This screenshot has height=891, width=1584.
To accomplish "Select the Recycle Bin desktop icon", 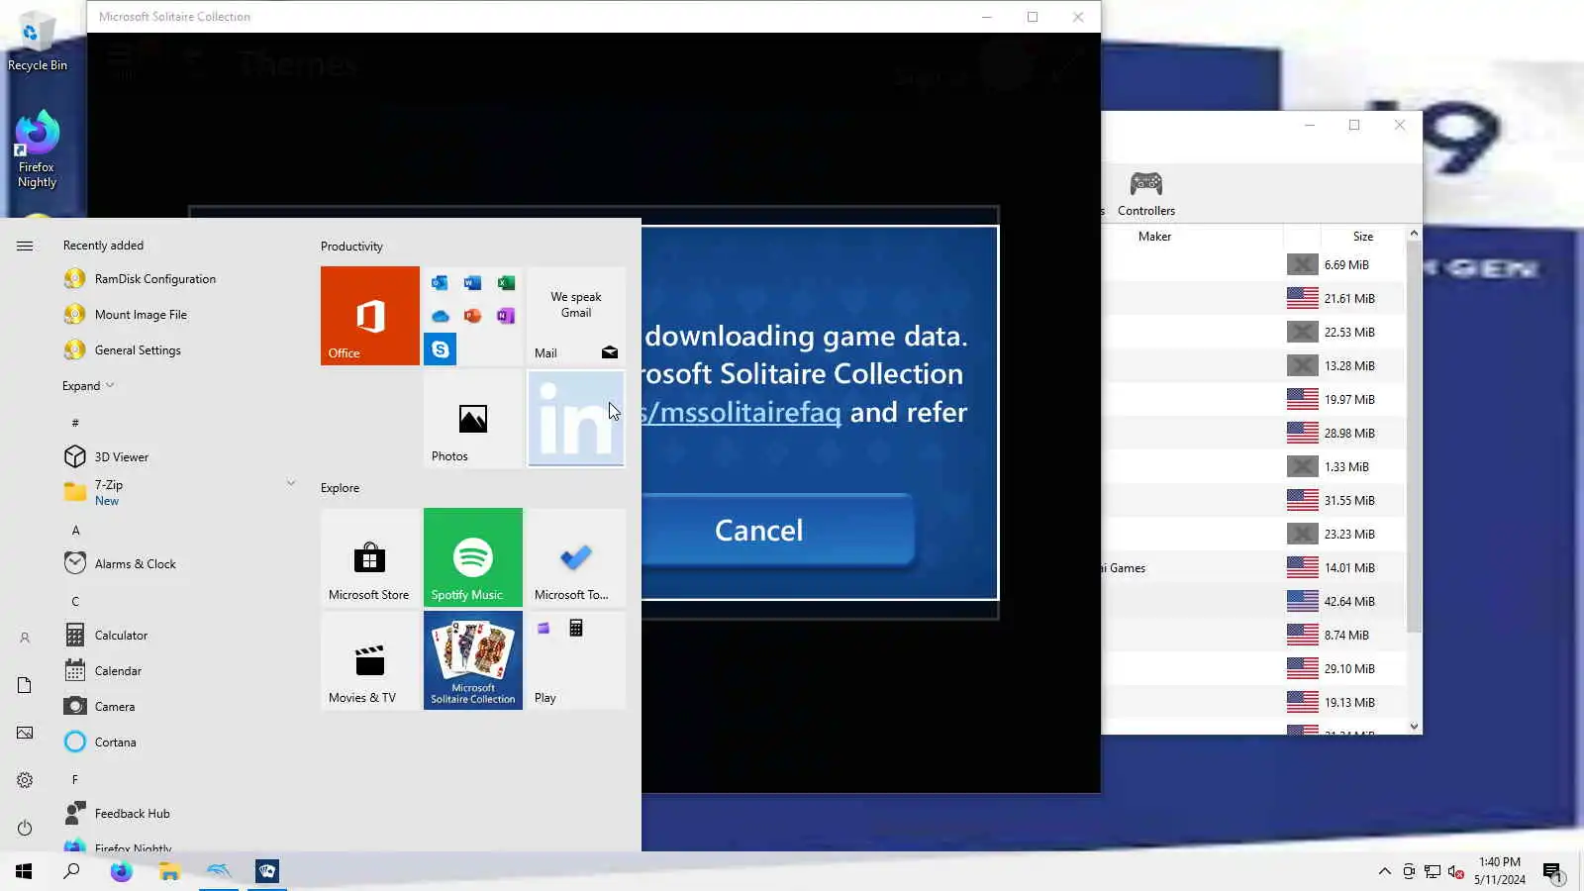I will 37,43.
